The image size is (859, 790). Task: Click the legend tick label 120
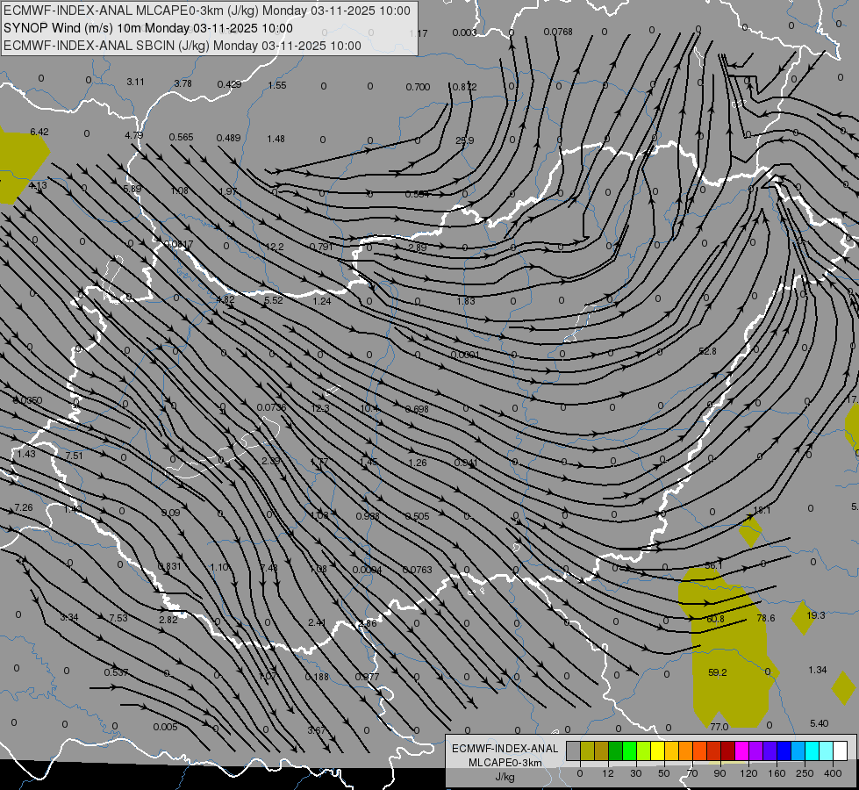pos(748,773)
